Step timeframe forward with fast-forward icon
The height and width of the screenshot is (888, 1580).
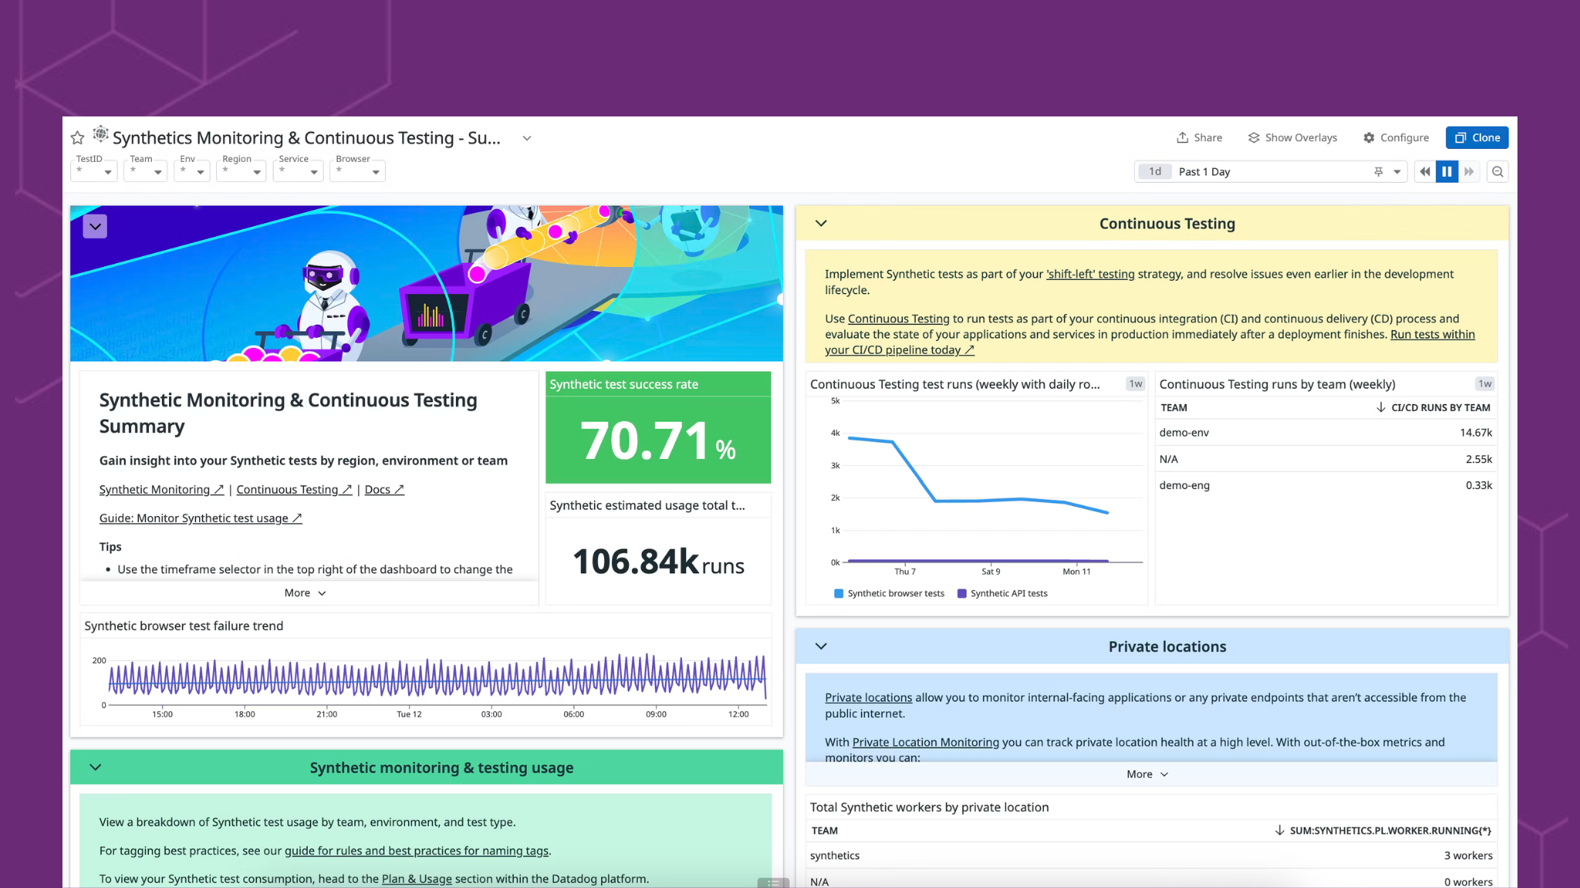click(x=1469, y=171)
